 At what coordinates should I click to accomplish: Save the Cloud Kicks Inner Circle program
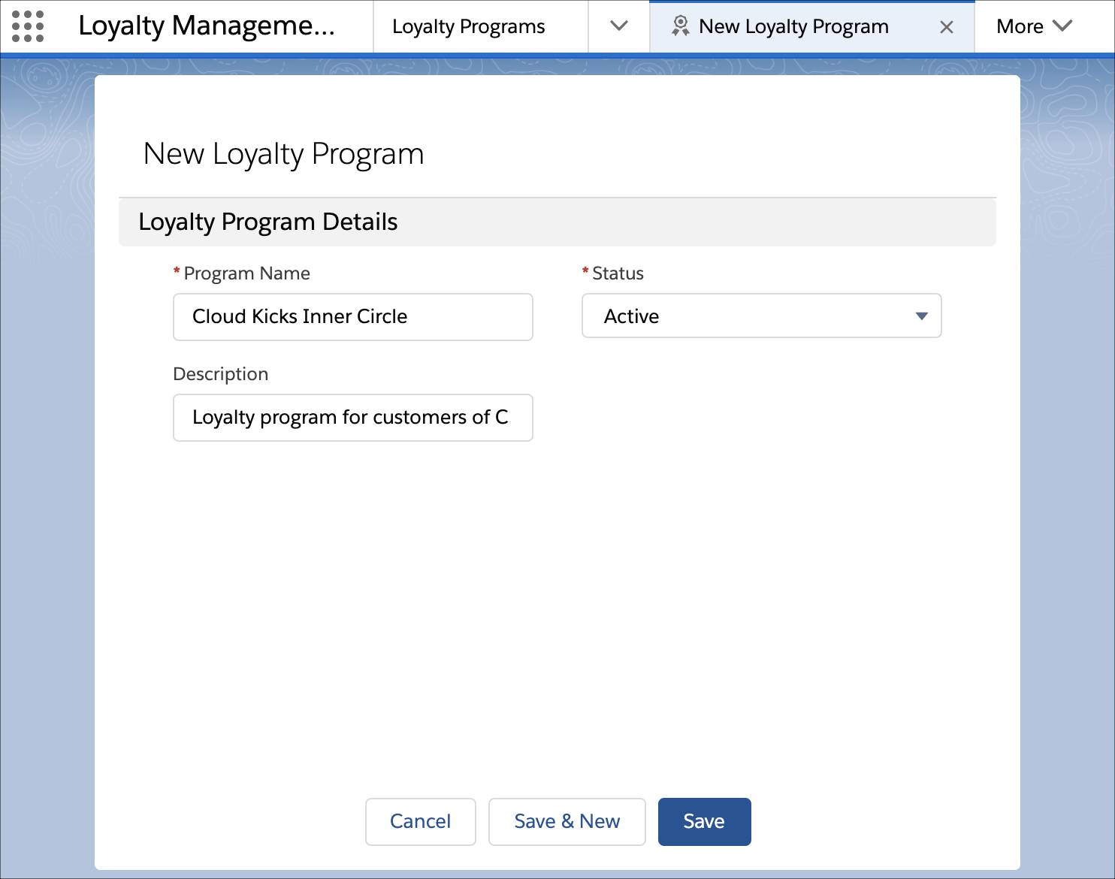tap(703, 821)
